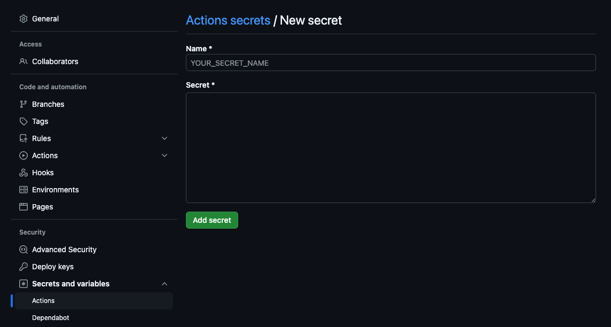Collapse the Secrets and variables section

pos(164,284)
